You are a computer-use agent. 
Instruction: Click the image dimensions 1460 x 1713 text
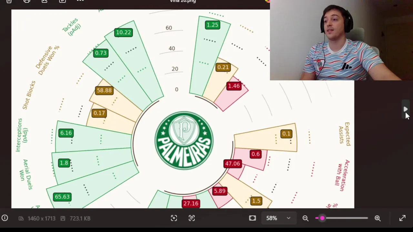41,218
